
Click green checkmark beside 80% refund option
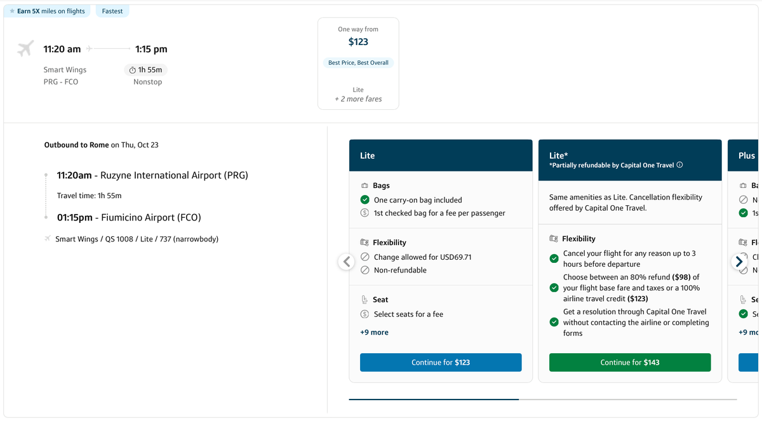point(554,288)
